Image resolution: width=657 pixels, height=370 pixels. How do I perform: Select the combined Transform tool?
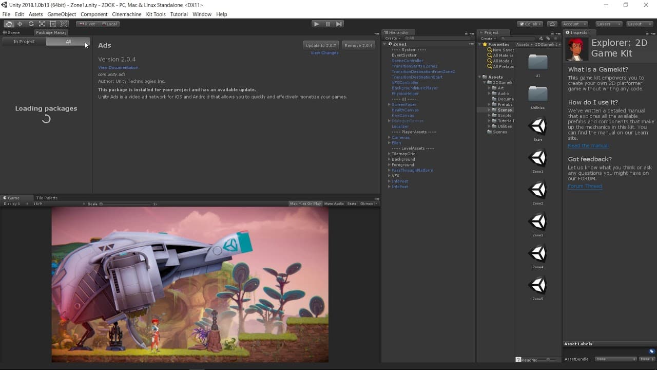64,24
